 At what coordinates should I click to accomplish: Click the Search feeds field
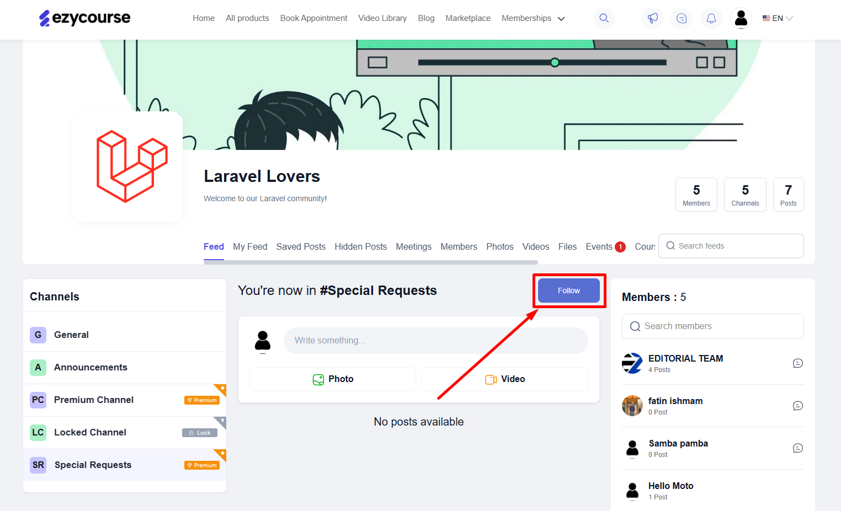point(731,246)
